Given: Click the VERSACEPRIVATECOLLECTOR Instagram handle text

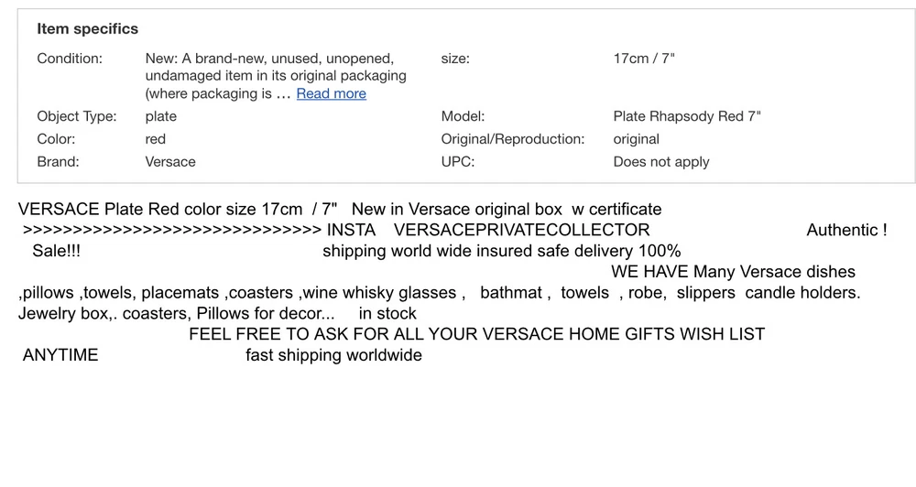Looking at the screenshot, I should 521,230.
